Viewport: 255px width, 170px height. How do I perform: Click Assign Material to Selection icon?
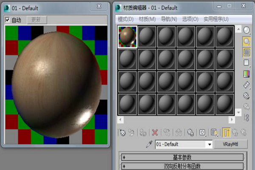coord(143,133)
